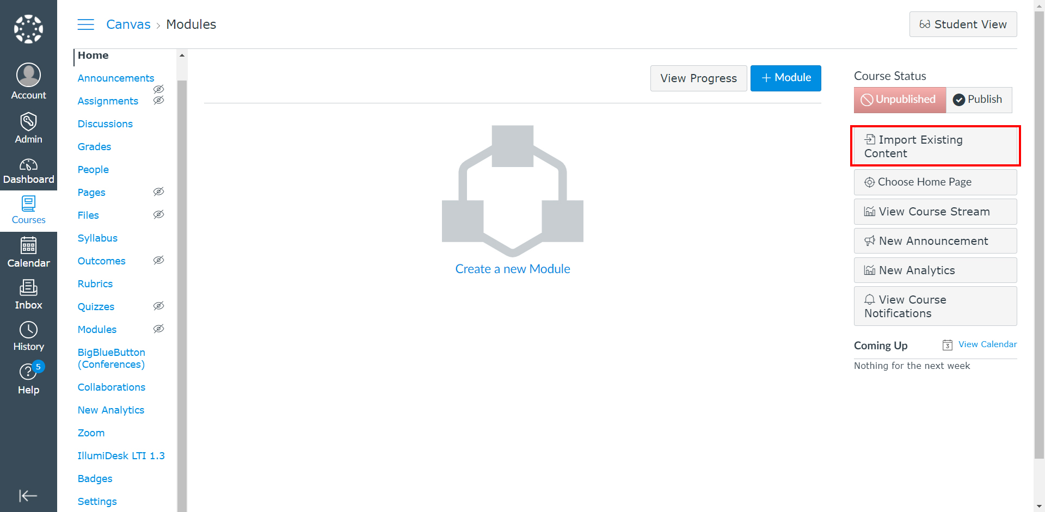This screenshot has height=512, width=1045.
Task: Open Announcements in course navigation
Action: tap(116, 78)
